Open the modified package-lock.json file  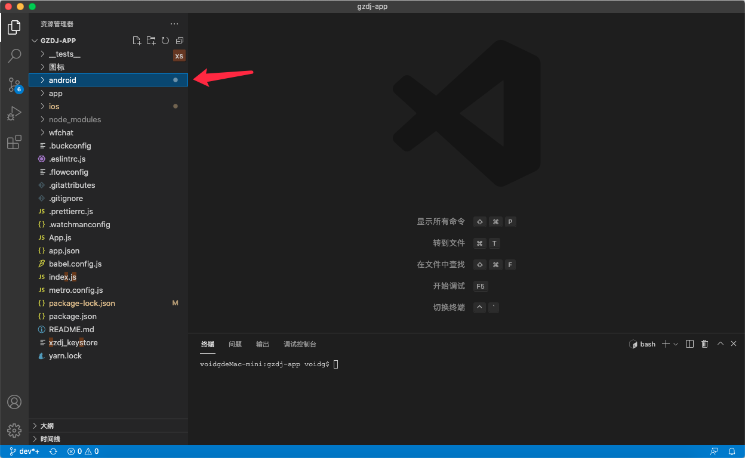point(108,303)
